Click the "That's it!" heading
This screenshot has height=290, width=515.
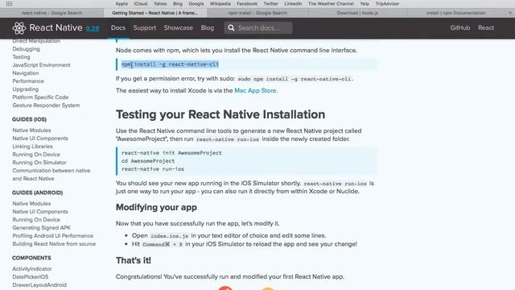click(x=134, y=260)
